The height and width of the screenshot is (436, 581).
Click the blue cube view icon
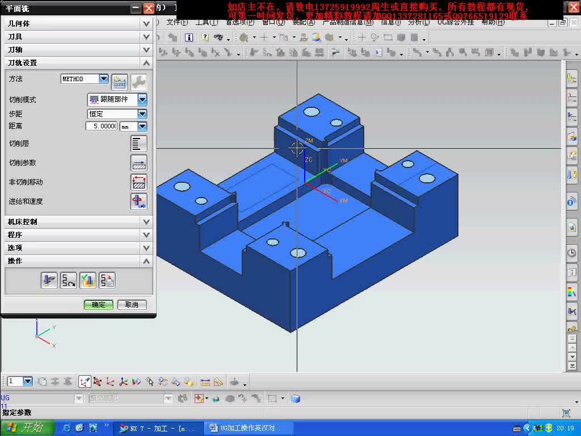tap(295, 399)
